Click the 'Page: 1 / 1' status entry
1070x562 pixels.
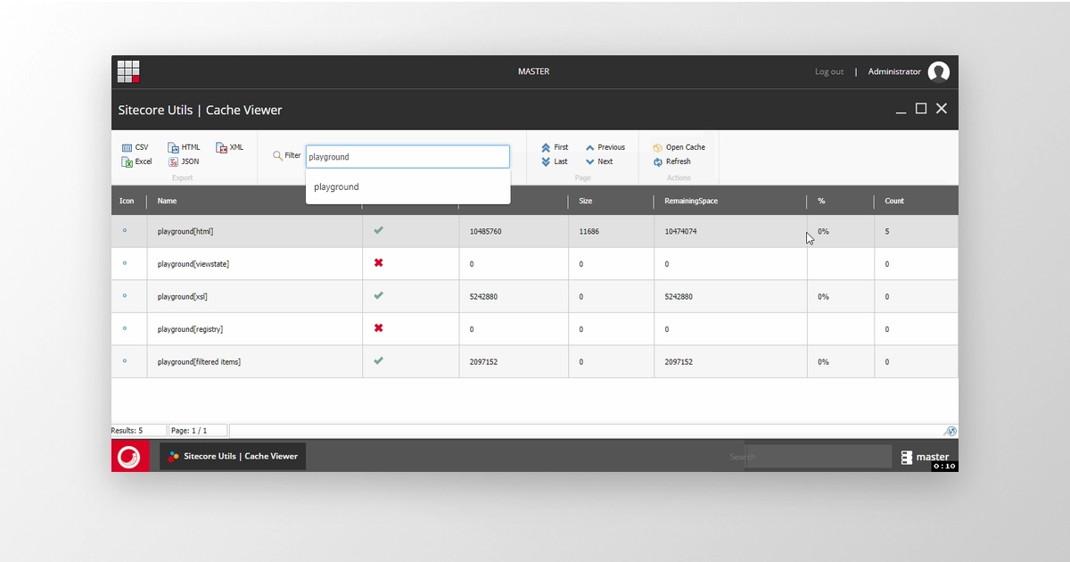coord(197,431)
